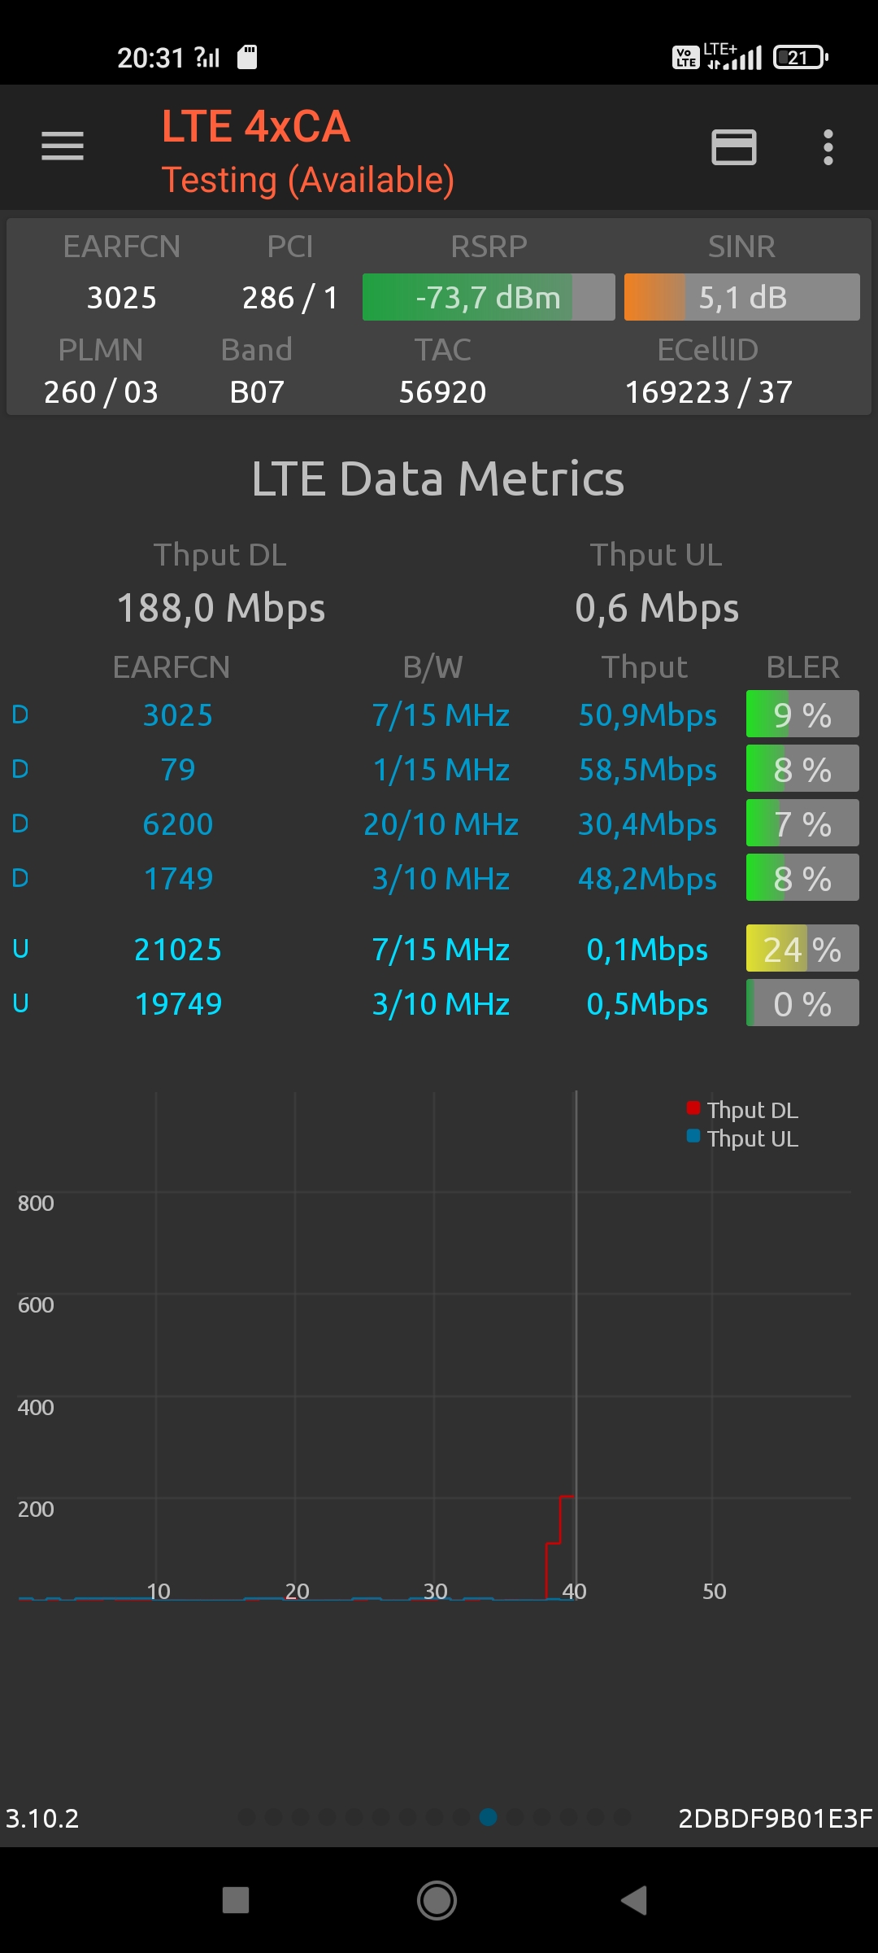This screenshot has height=1953, width=878.
Task: Tap the ECellID value 169223 / 37
Action: (708, 392)
